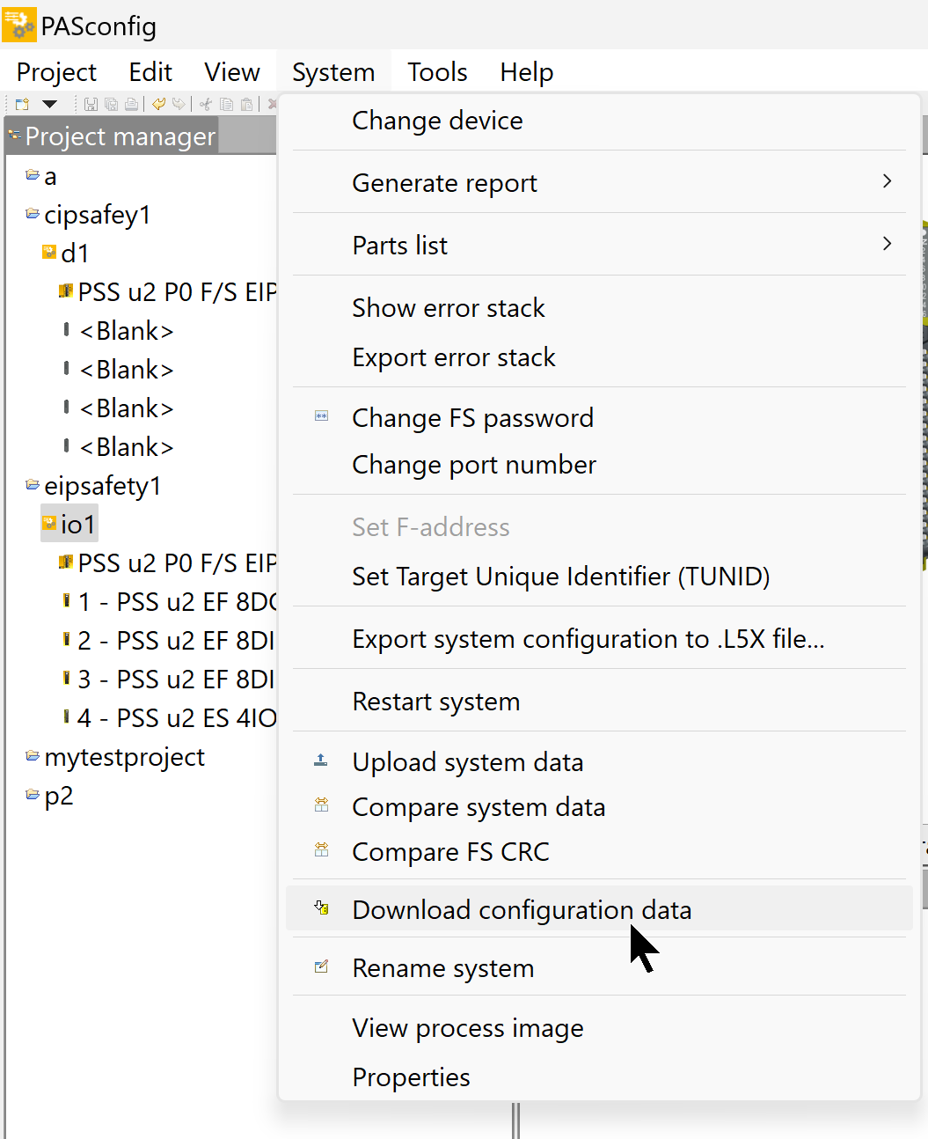
Task: Click the d1 device icon
Action: [x=49, y=253]
